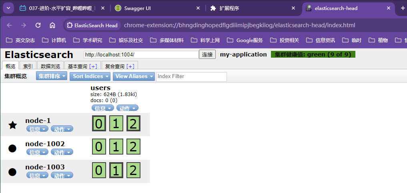Add a new 基本查询 tab with [+]
Image resolution: width=407 pixels, height=193 pixels.
coord(93,66)
